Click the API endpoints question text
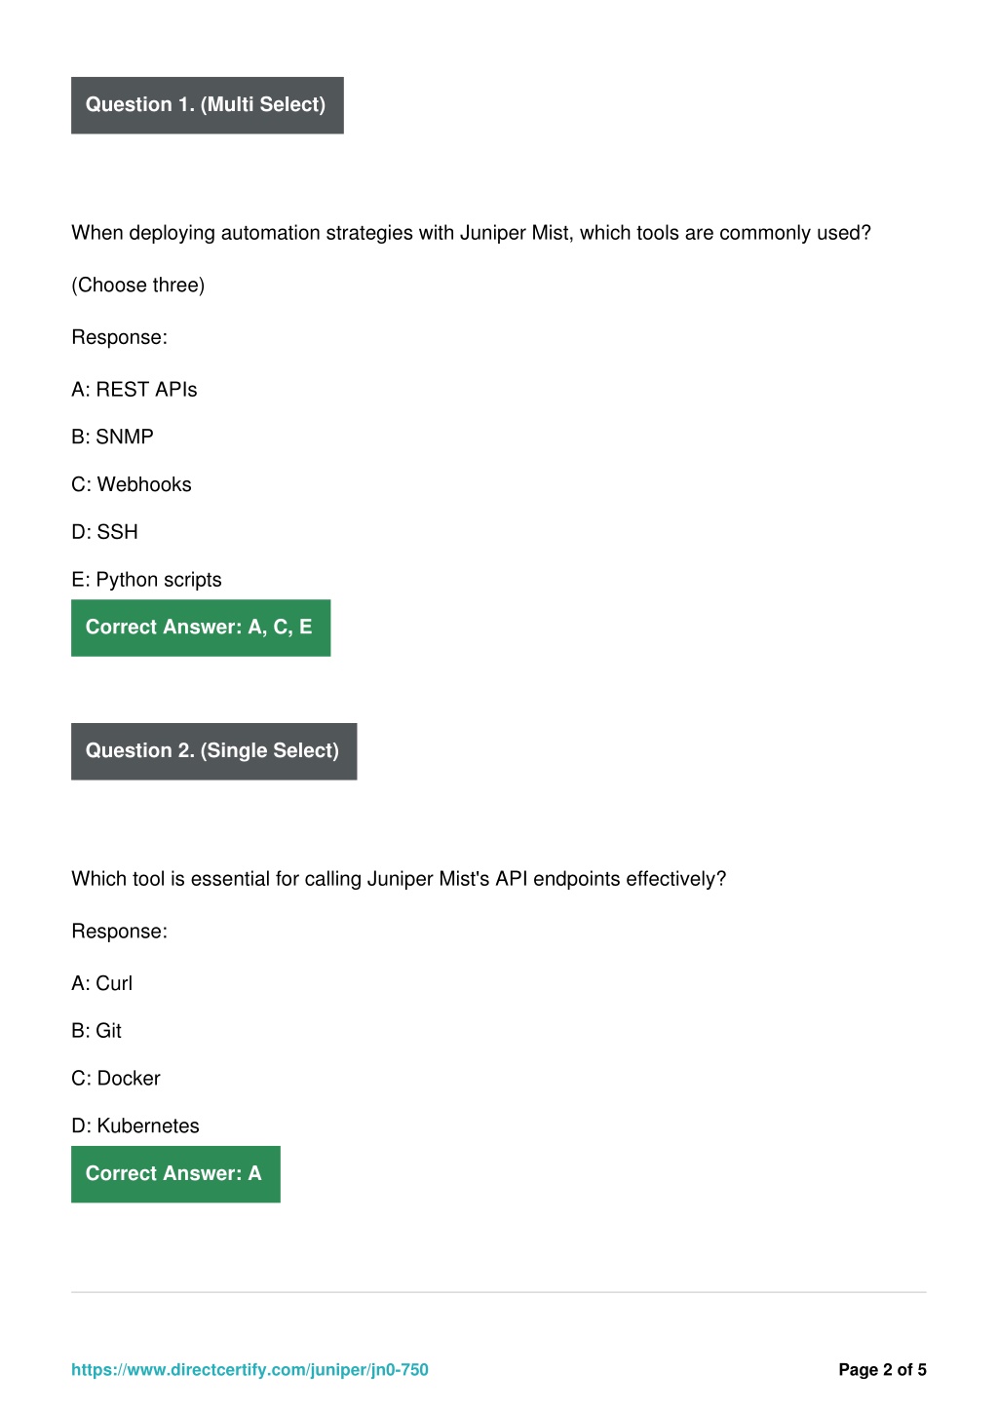Image resolution: width=998 pixels, height=1411 pixels. tap(399, 879)
